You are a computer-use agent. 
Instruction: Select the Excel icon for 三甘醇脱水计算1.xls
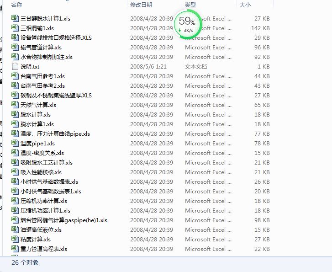(x=15, y=18)
